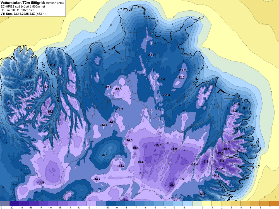
Task: Click the -11.0 temperature label
Action: tap(162, 79)
